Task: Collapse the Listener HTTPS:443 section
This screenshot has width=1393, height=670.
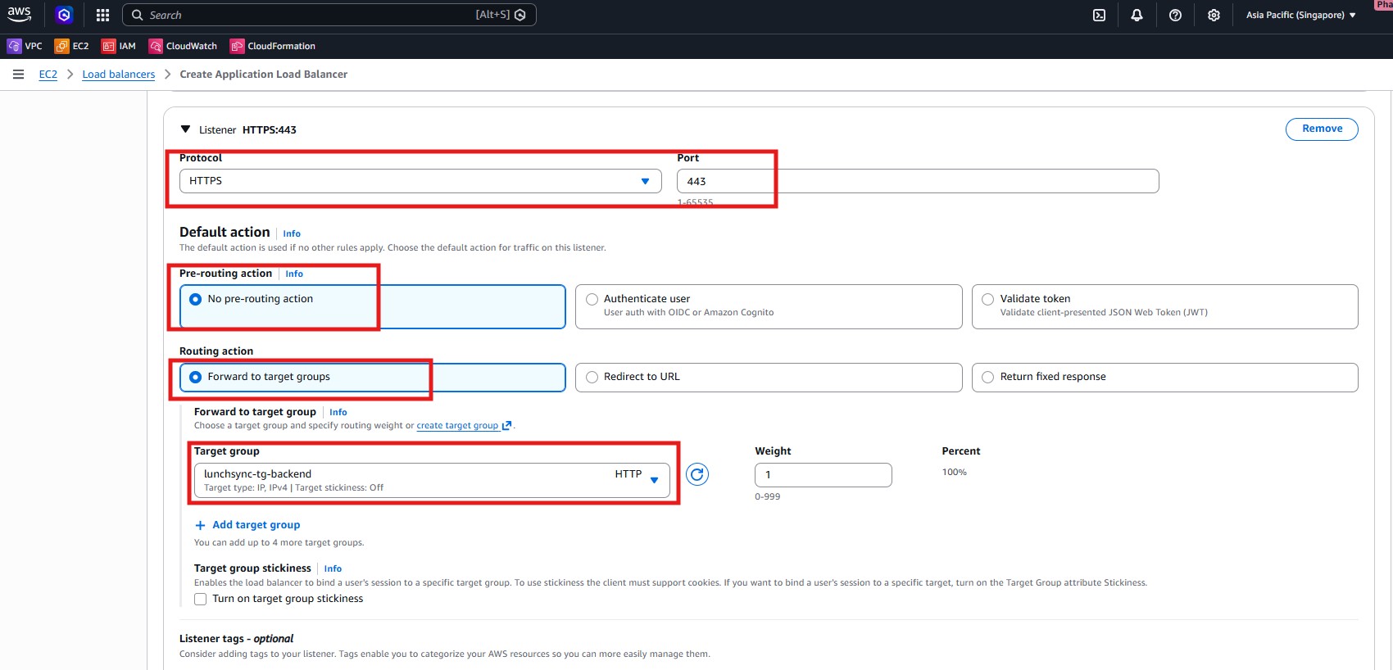Action: point(186,129)
